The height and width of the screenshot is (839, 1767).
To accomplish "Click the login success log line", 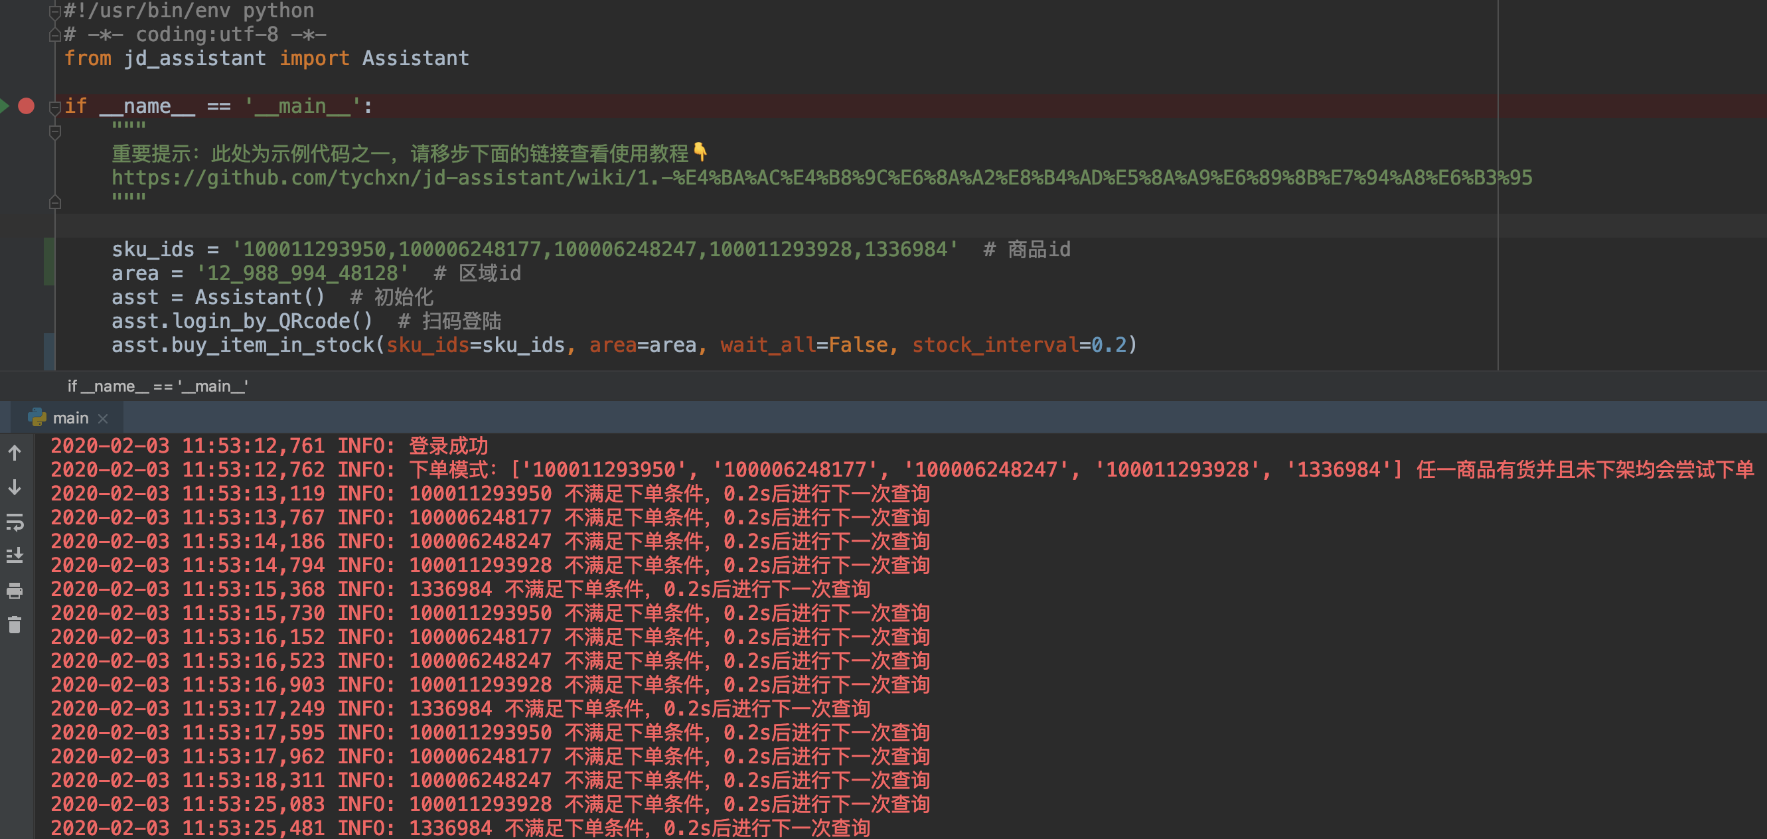I will [x=274, y=445].
